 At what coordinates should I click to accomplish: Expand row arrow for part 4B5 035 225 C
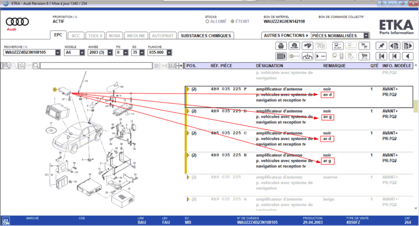pyautogui.click(x=188, y=133)
